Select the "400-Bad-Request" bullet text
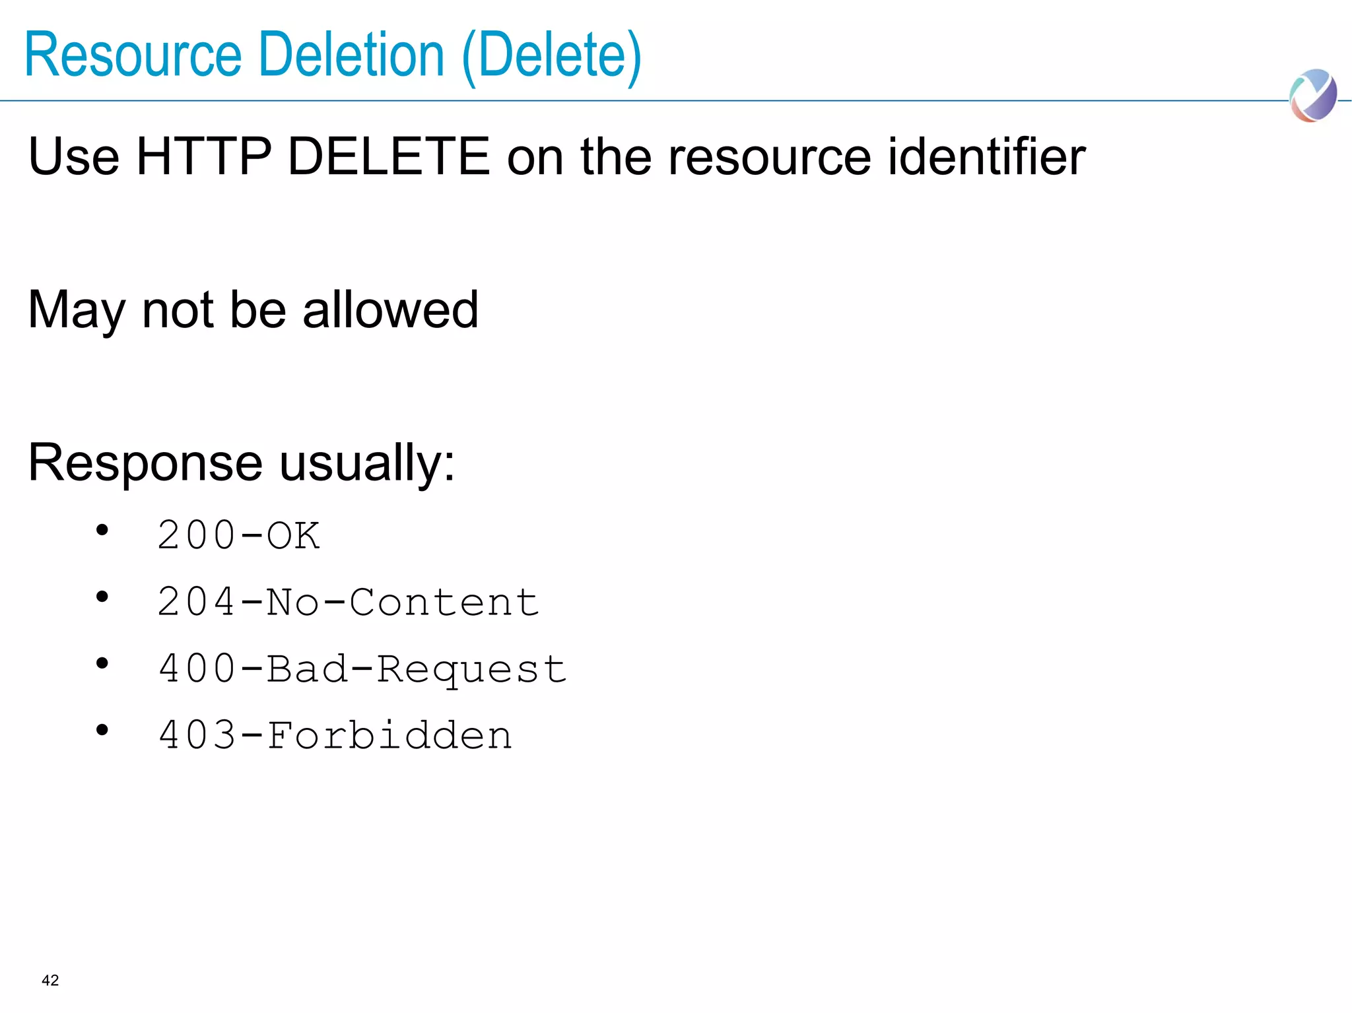Screen dimensions: 1352x1013 tap(362, 669)
